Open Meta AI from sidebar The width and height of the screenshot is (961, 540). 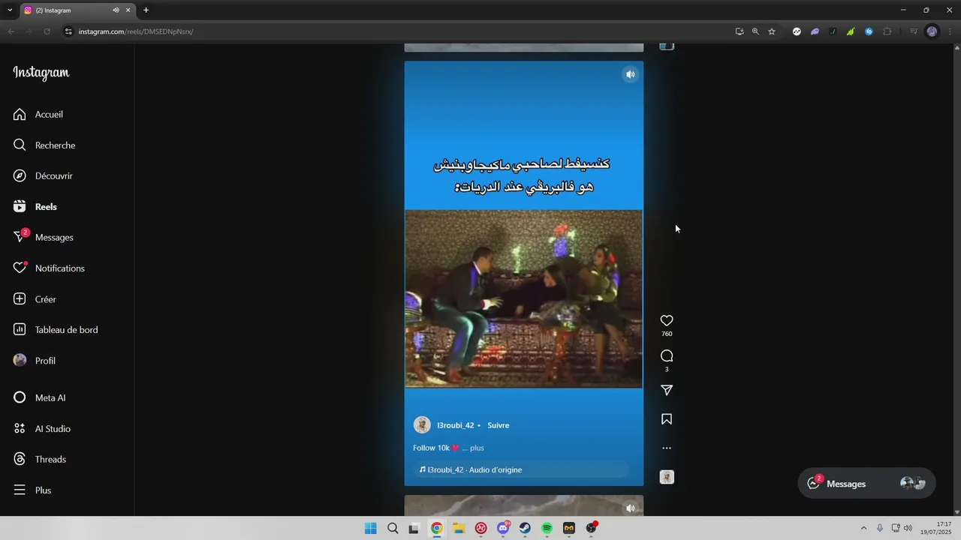[40, 397]
